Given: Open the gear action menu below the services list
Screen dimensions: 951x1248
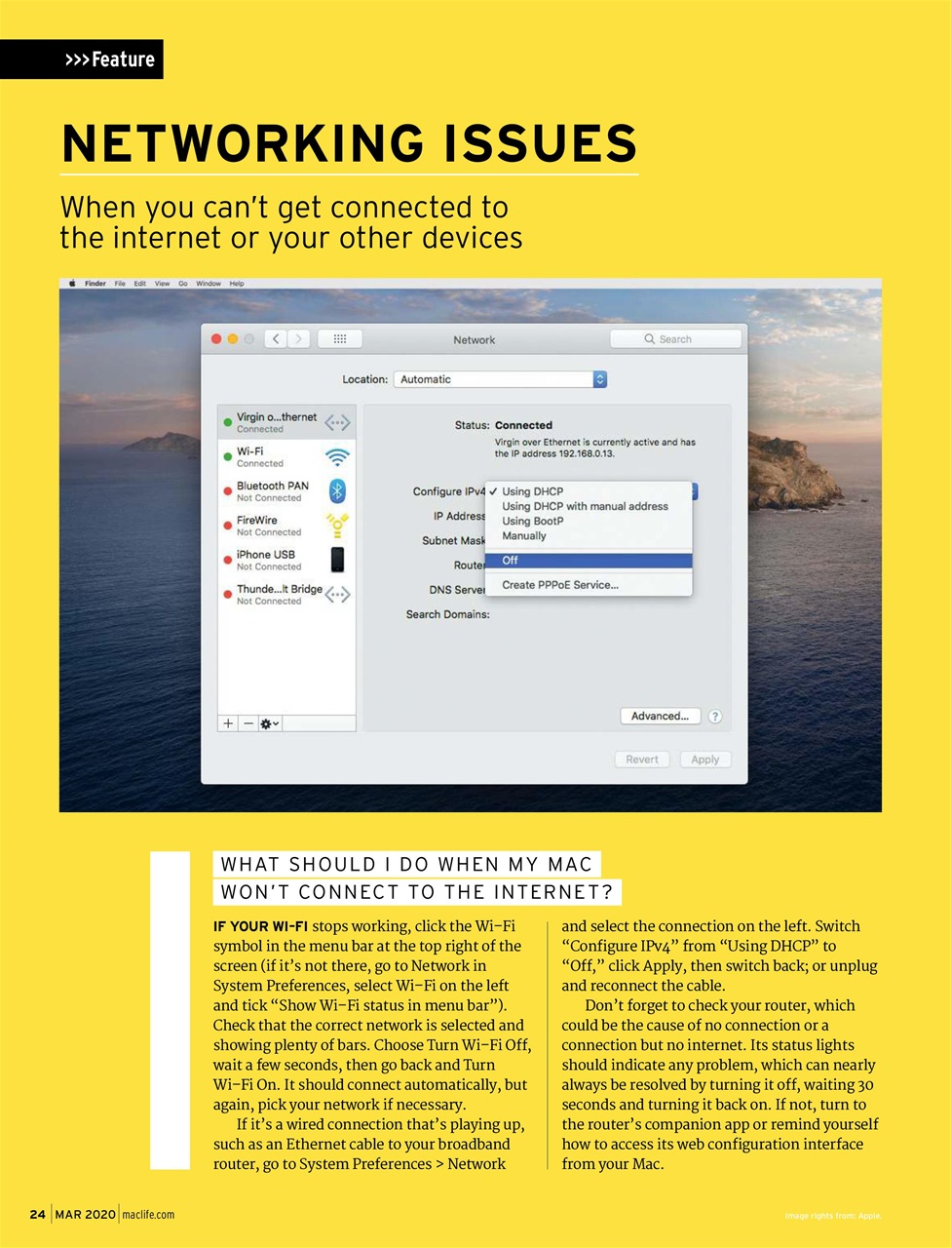Looking at the screenshot, I should [x=268, y=723].
